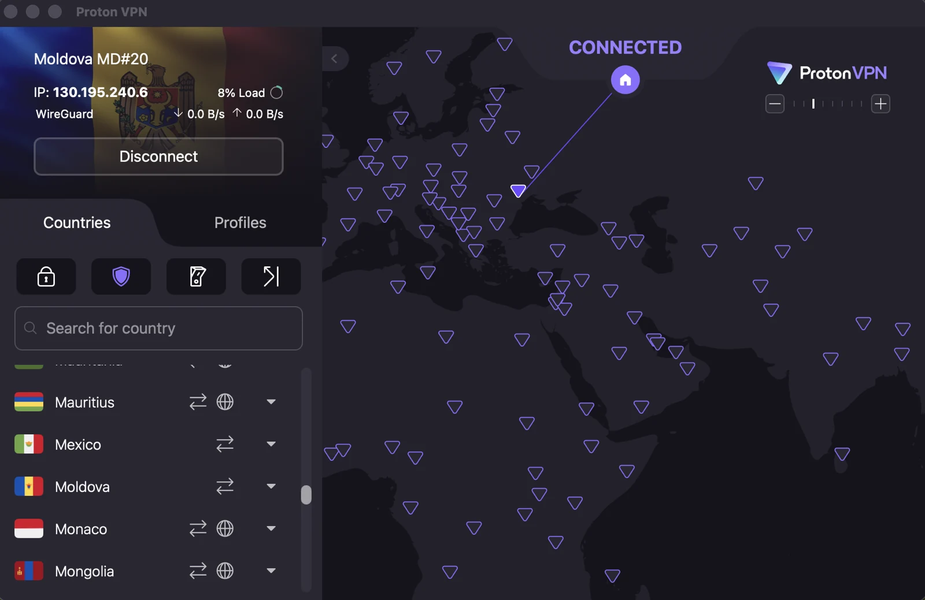Viewport: 925px width, 600px height.
Task: Click the Mexico flag icon
Action: [29, 444]
